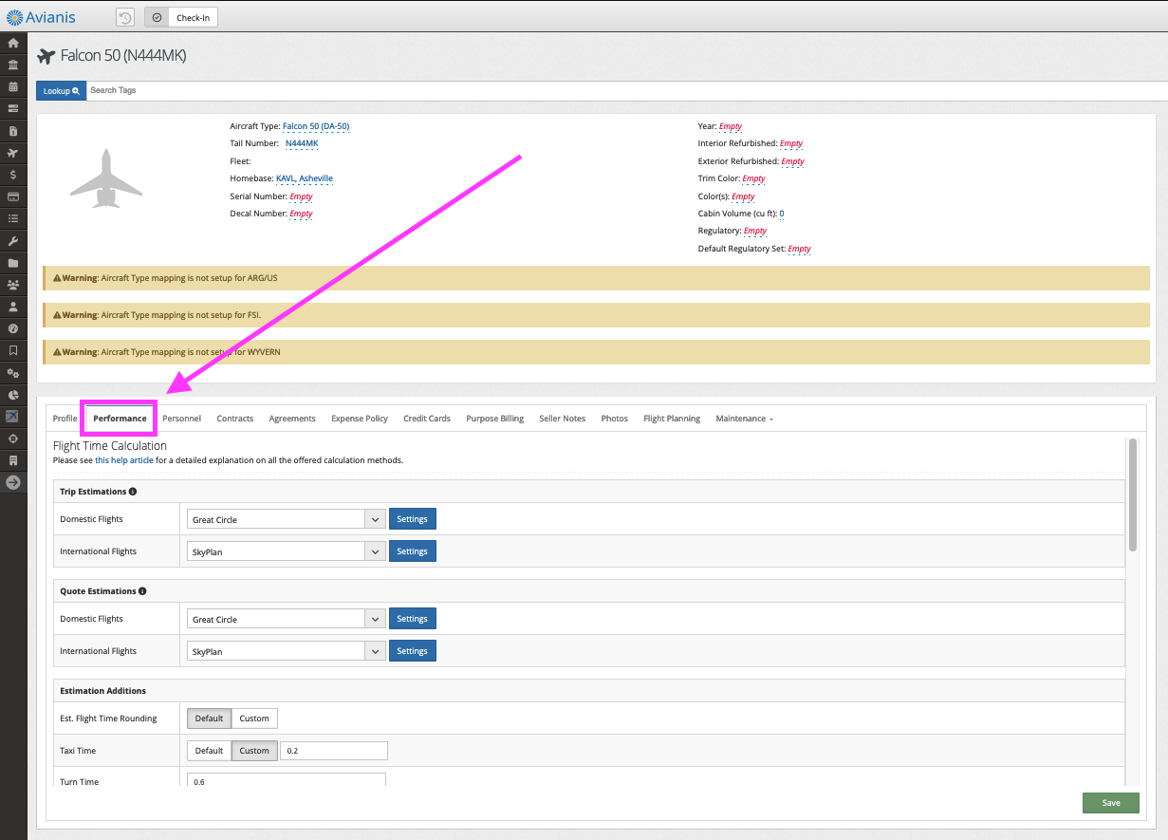Open the folder sidebar icon
This screenshot has width=1168, height=840.
(13, 263)
